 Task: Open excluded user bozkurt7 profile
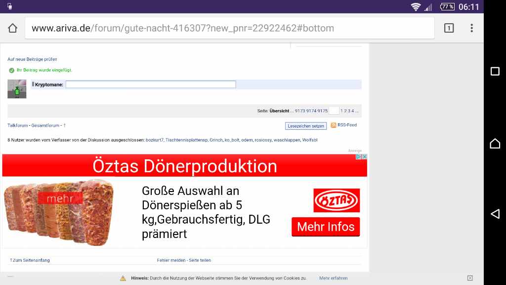point(155,140)
